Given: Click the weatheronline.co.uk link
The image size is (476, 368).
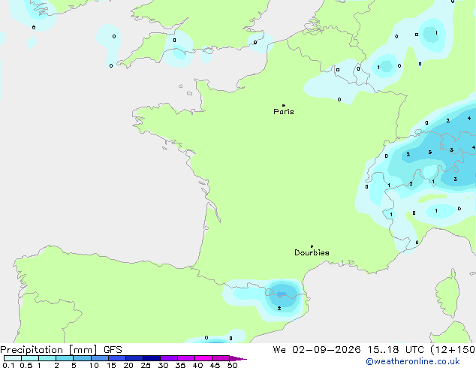Looking at the screenshot, I should pos(413,361).
